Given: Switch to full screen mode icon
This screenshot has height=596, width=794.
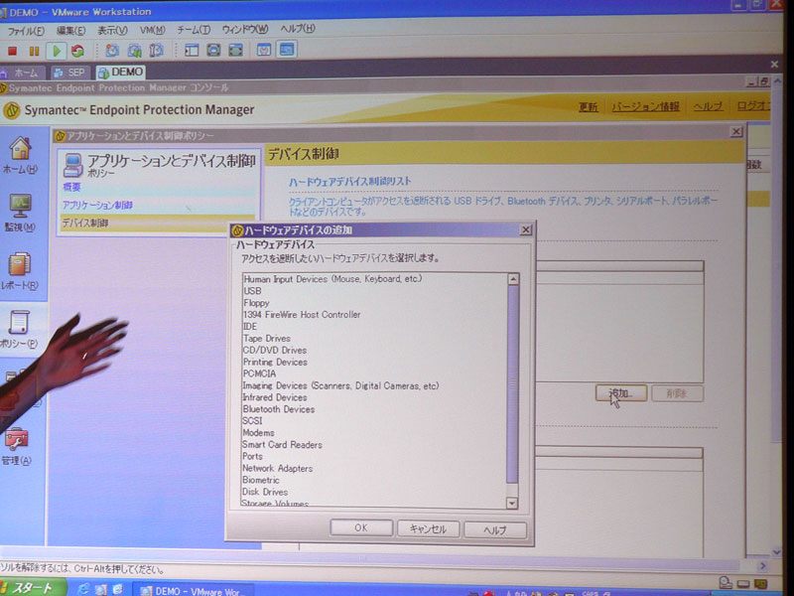Looking at the screenshot, I should pos(235,50).
